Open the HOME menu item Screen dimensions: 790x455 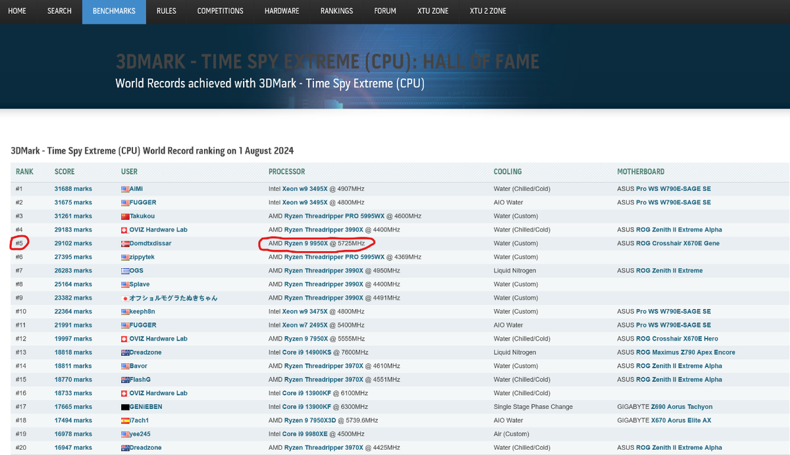(x=17, y=11)
